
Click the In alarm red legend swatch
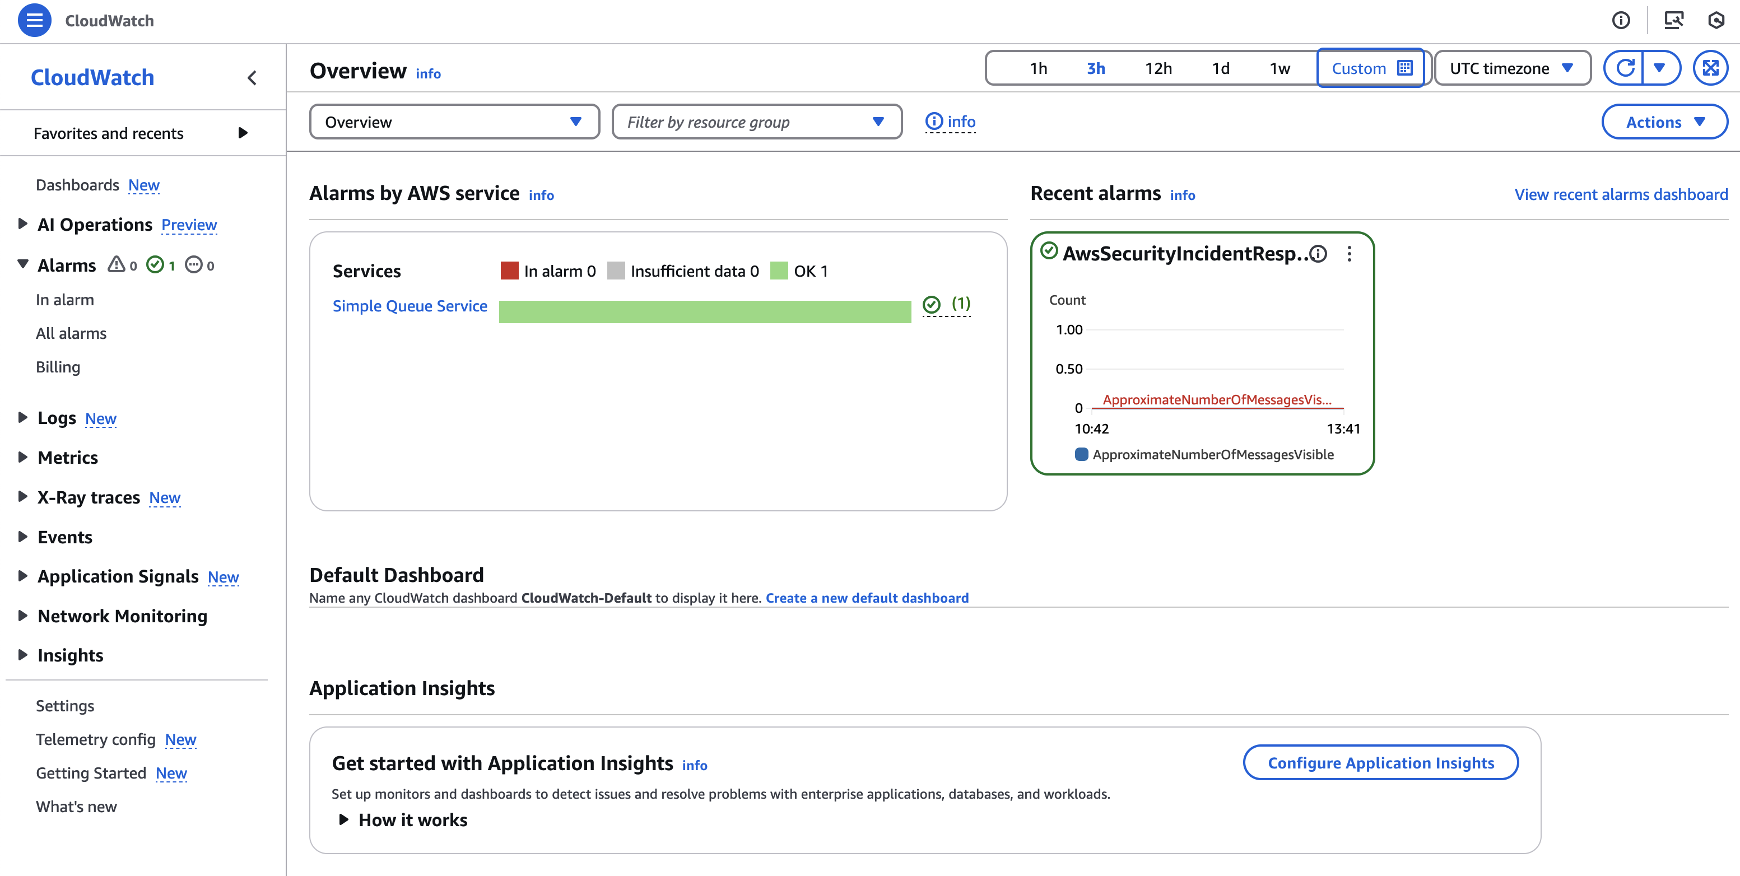(x=509, y=271)
